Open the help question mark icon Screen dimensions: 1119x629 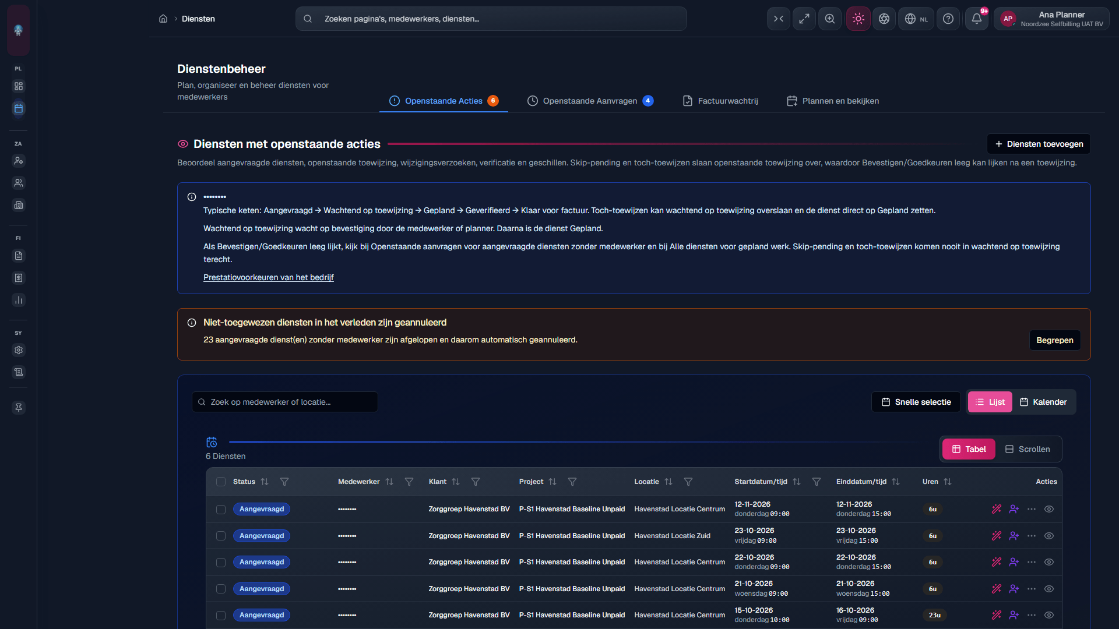point(948,19)
